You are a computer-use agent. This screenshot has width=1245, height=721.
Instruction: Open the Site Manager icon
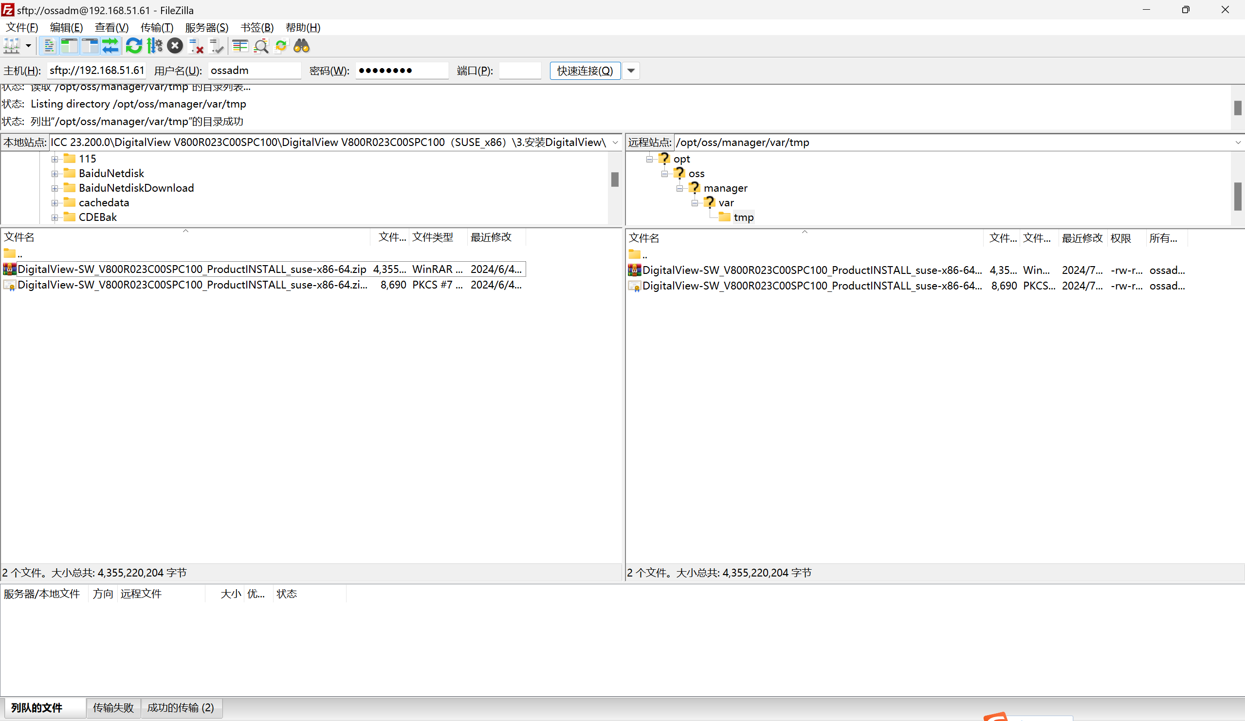[12, 46]
